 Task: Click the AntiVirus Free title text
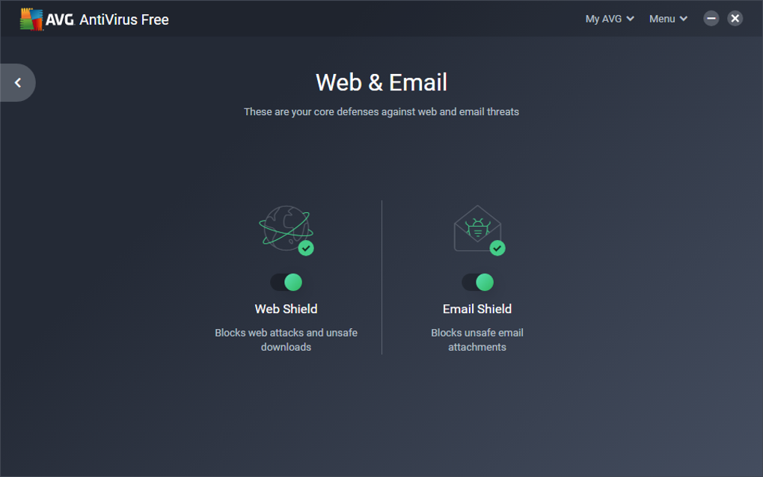point(124,19)
